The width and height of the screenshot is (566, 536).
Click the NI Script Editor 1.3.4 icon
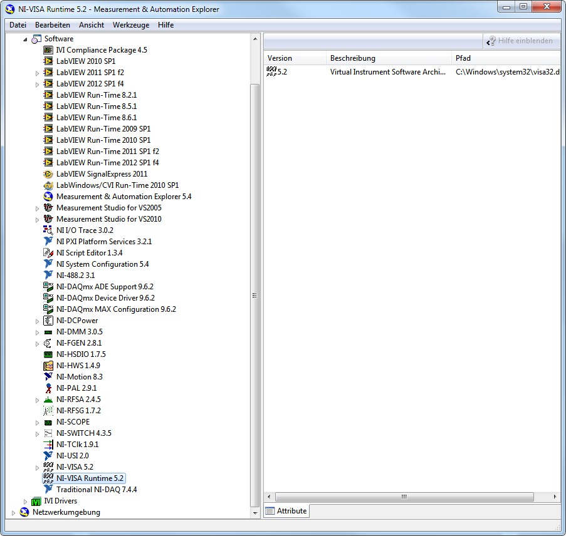48,253
